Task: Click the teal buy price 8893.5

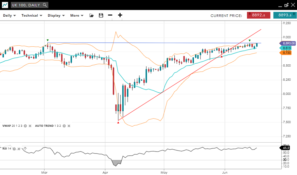Action: [x=283, y=15]
